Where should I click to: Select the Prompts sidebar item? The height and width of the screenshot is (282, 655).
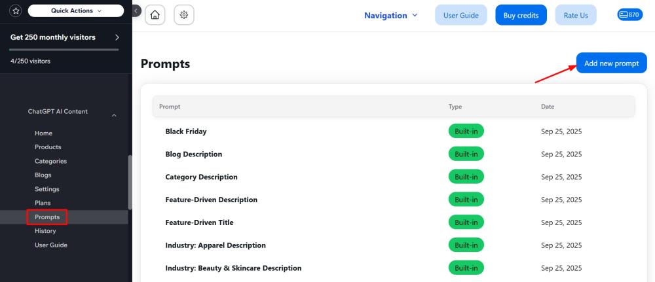pos(47,217)
